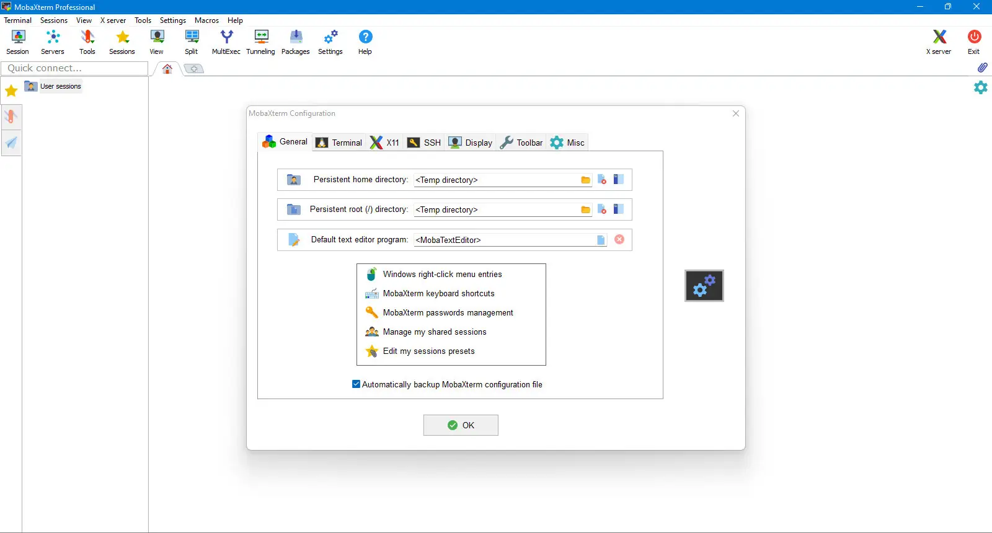Image resolution: width=992 pixels, height=533 pixels.
Task: Open the Servers toolbar icon
Action: click(x=53, y=42)
